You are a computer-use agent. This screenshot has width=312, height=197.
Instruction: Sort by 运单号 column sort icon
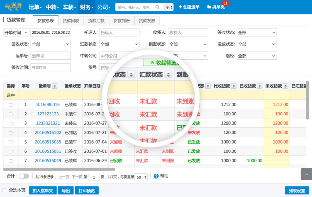55,86
